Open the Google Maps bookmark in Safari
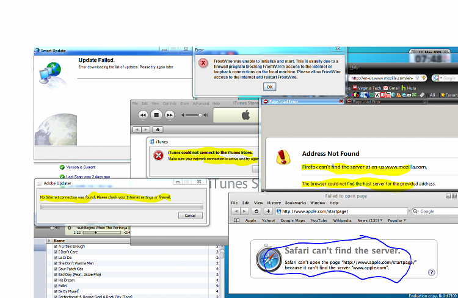 [293, 220]
